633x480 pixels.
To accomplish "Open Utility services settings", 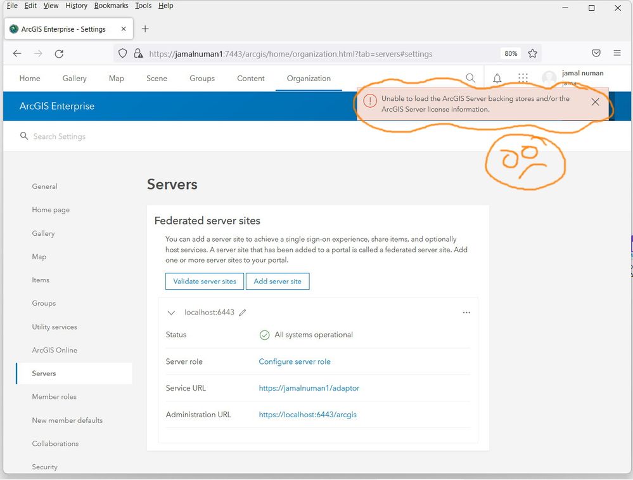I will (x=54, y=327).
